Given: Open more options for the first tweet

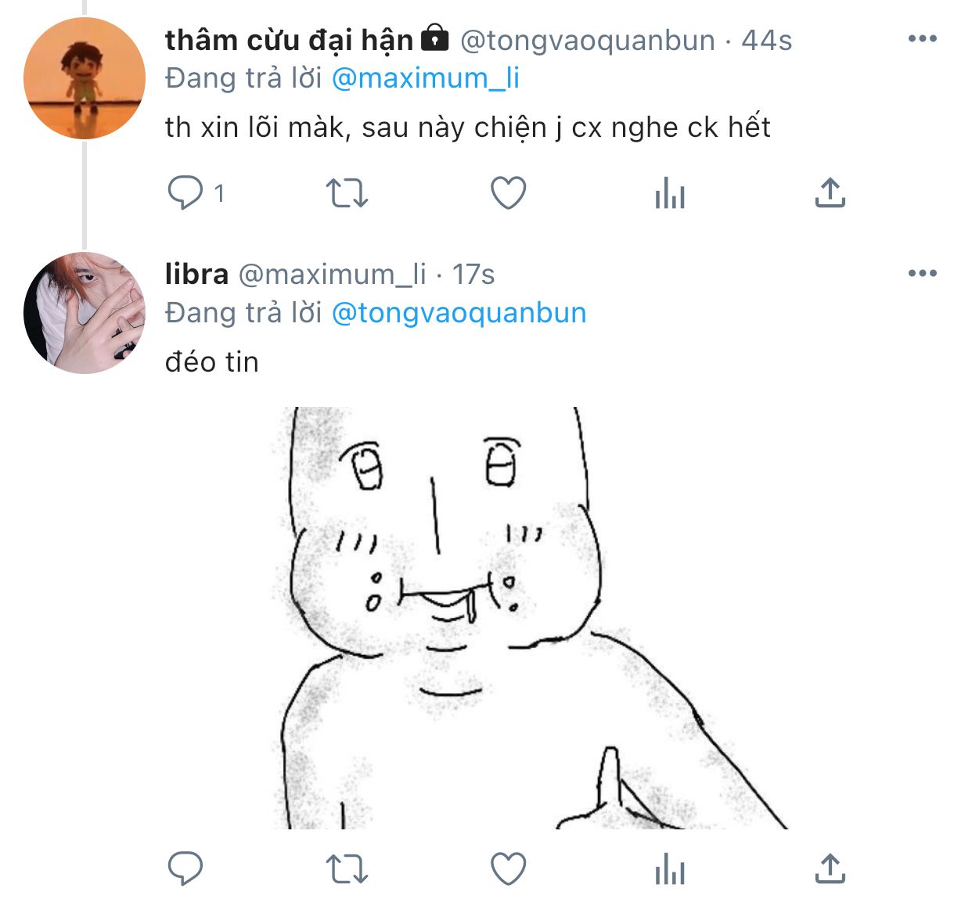Looking at the screenshot, I should [923, 38].
